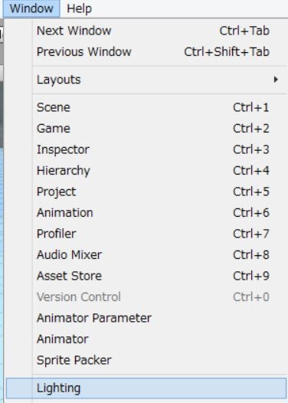This screenshot has height=403, width=288.
Task: Expand the Layouts submenu arrow
Action: tap(276, 80)
